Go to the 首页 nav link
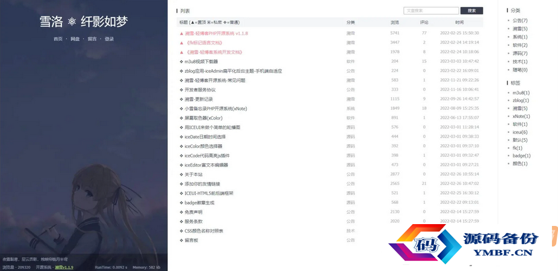The image size is (558, 271). coord(58,39)
